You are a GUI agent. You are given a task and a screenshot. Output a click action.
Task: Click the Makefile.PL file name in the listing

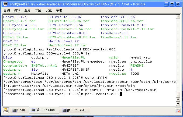(x=73, y=58)
